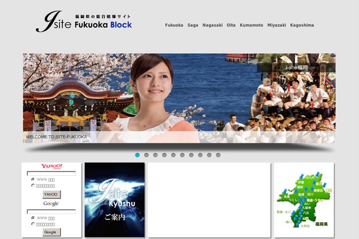Select the active blue slider dot
Screen dimensions: 359x239
click(137, 155)
